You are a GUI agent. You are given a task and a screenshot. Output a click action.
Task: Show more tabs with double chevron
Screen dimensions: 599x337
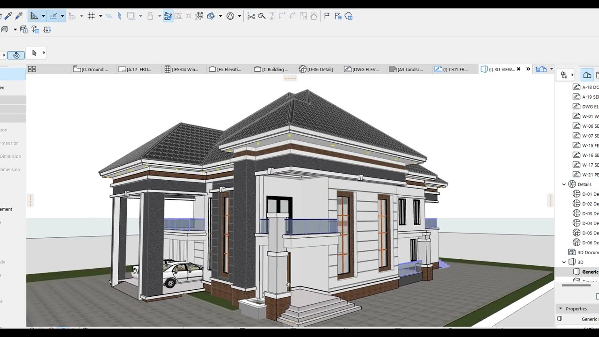tap(528, 69)
